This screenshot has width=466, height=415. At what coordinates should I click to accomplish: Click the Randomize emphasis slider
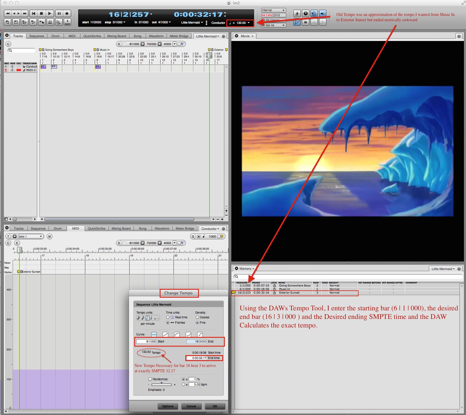(x=161, y=385)
